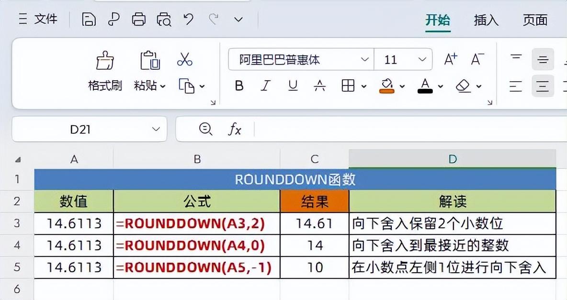The height and width of the screenshot is (300, 567).
Task: Click result cell showing 14.61
Action: pos(315,224)
